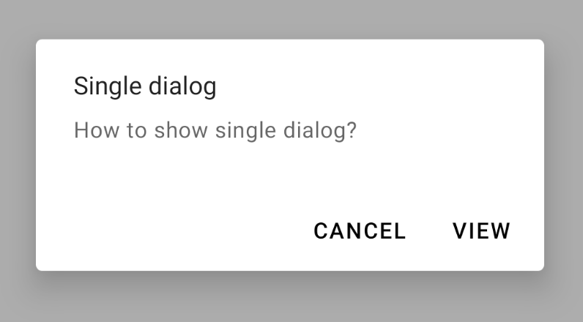Click blank white area under the message
The width and height of the screenshot is (583, 322).
coord(290,175)
